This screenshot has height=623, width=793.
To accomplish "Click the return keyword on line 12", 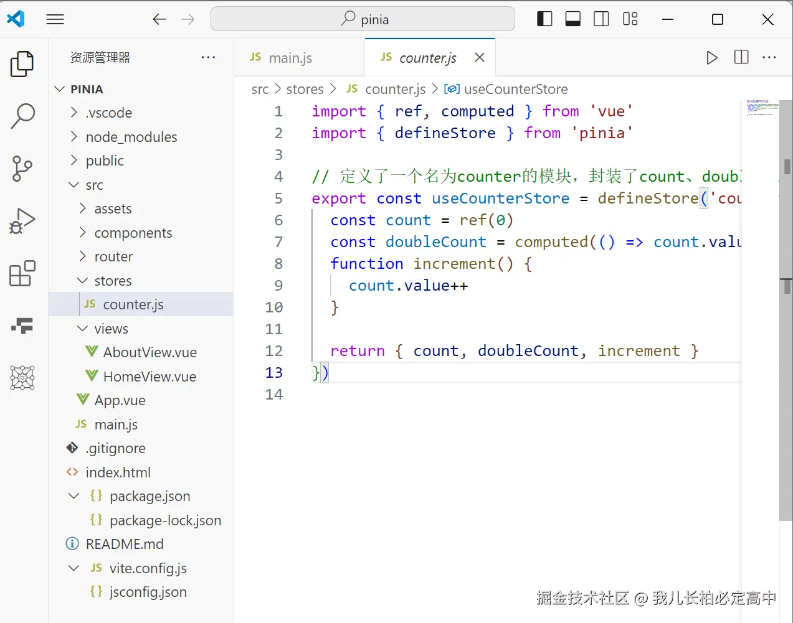I will [x=358, y=350].
